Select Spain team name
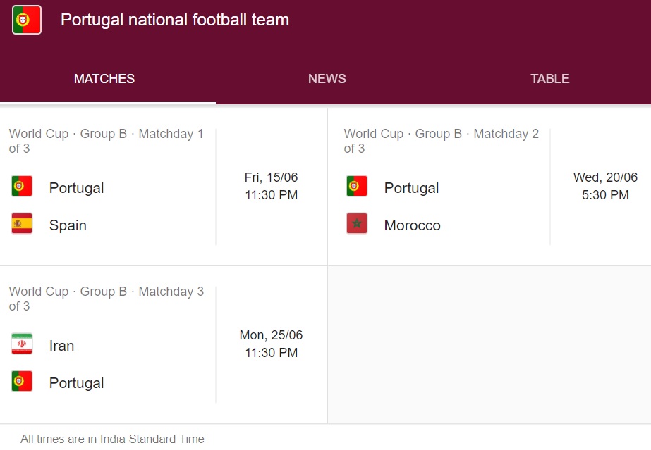This screenshot has width=651, height=450. 68,225
